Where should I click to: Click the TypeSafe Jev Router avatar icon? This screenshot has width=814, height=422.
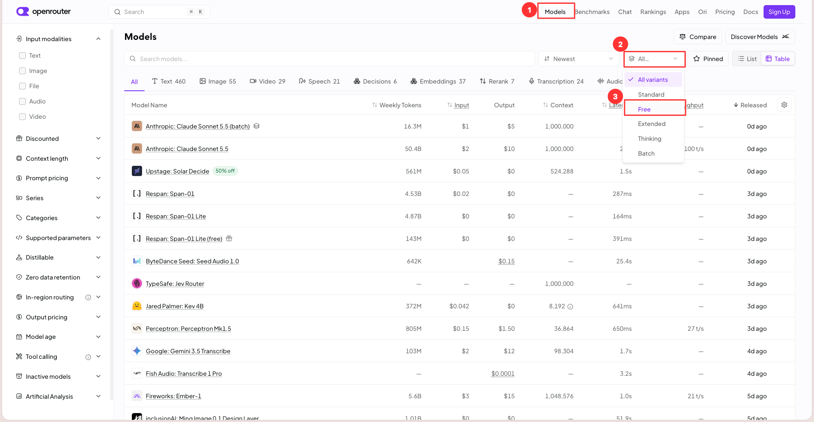pyautogui.click(x=137, y=283)
